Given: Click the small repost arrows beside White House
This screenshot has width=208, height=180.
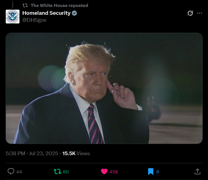Looking at the screenshot, I should click(25, 6).
